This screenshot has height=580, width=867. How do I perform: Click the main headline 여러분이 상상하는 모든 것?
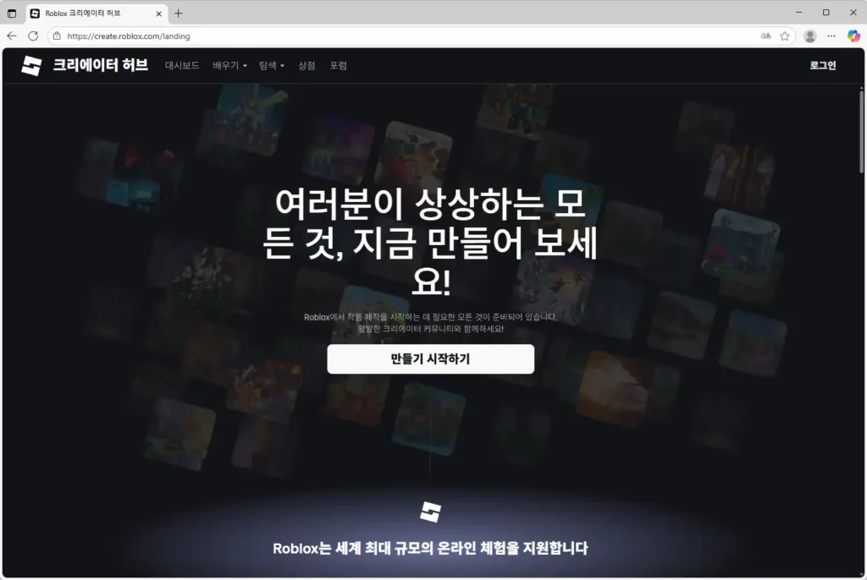(430, 242)
